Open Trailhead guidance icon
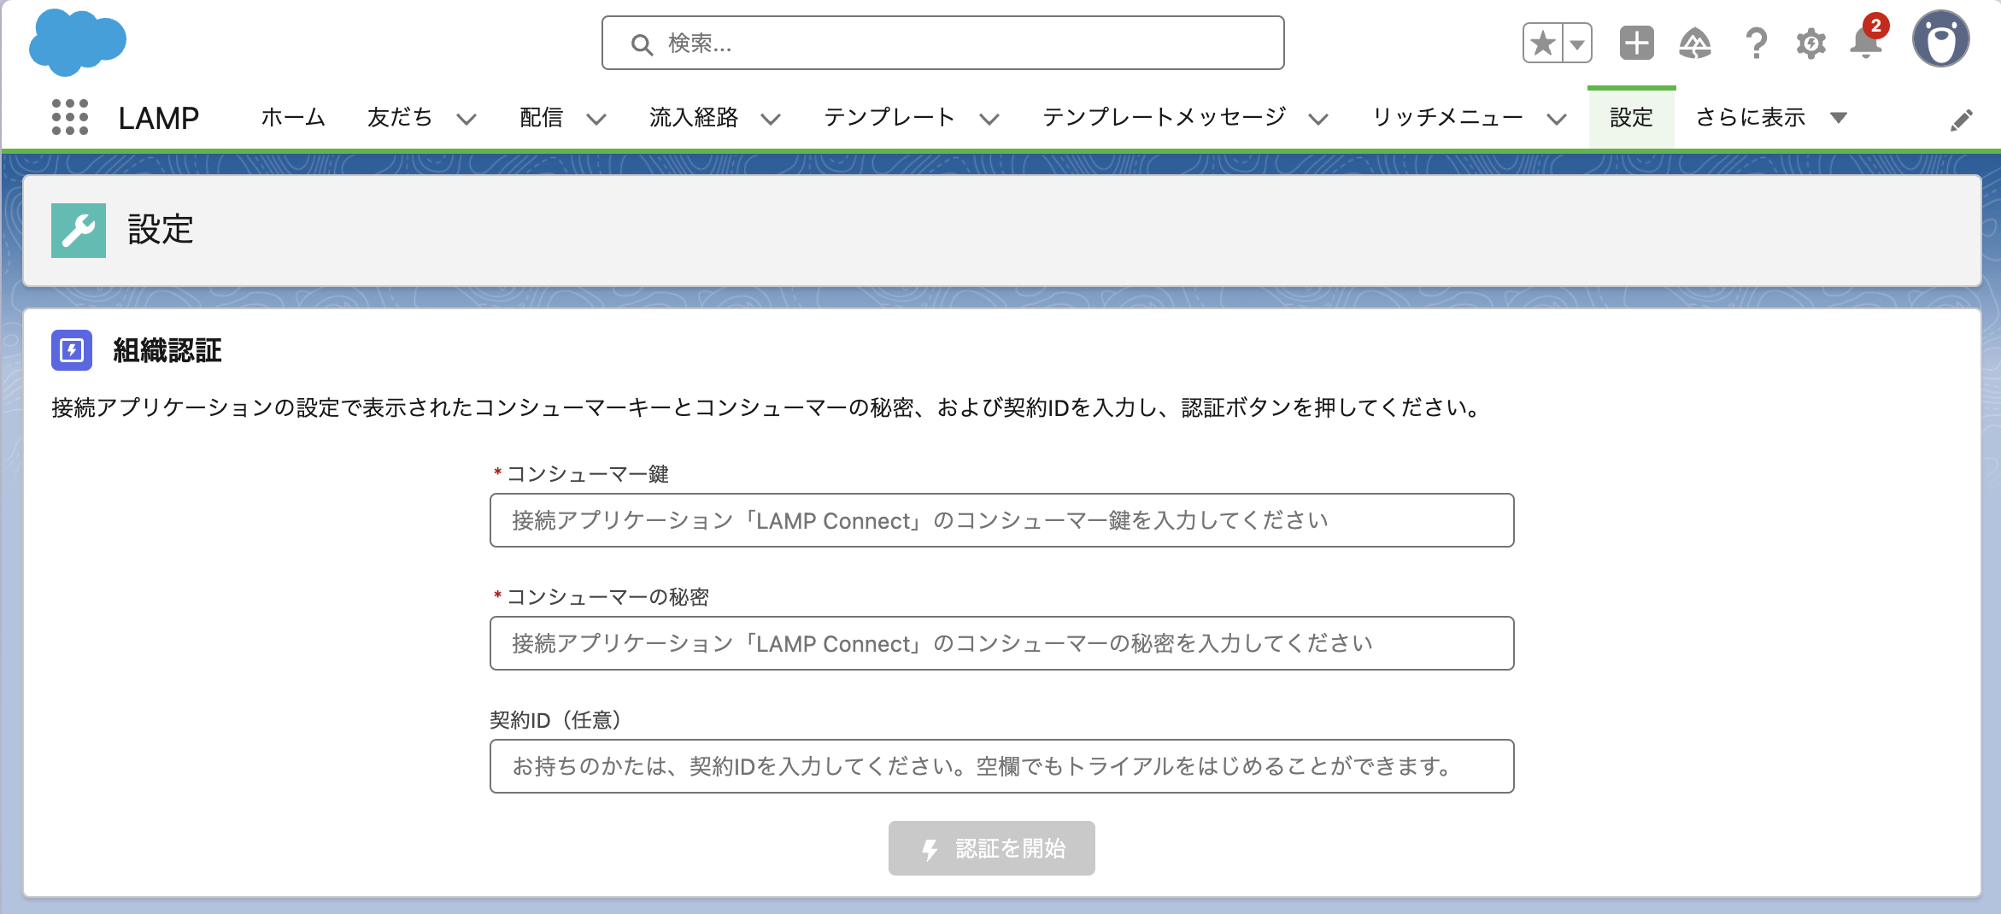The width and height of the screenshot is (2001, 914). tap(1694, 43)
